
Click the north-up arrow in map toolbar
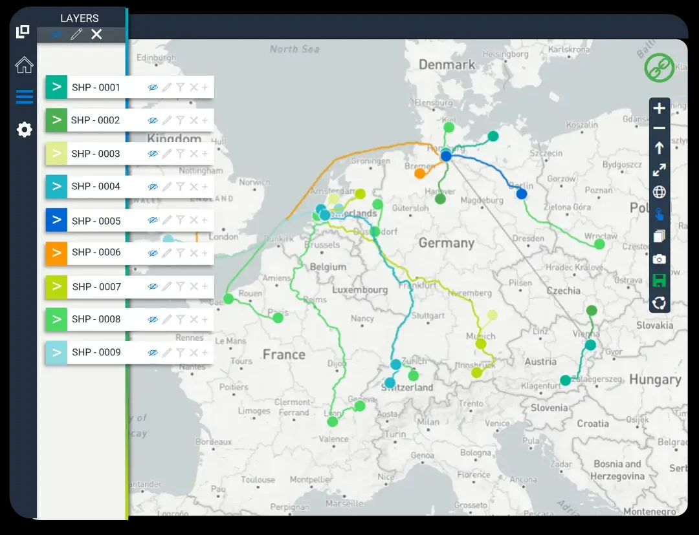click(659, 148)
